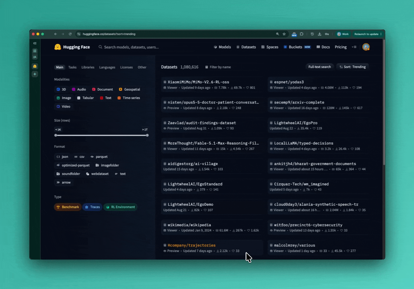414x289 pixels.
Task: Expand the sidebar with the top collapse icon
Action: click(x=35, y=43)
